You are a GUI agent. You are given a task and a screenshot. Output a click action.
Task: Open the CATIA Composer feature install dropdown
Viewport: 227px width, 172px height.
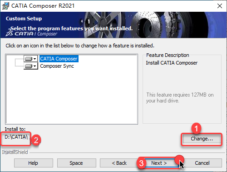click(31, 59)
